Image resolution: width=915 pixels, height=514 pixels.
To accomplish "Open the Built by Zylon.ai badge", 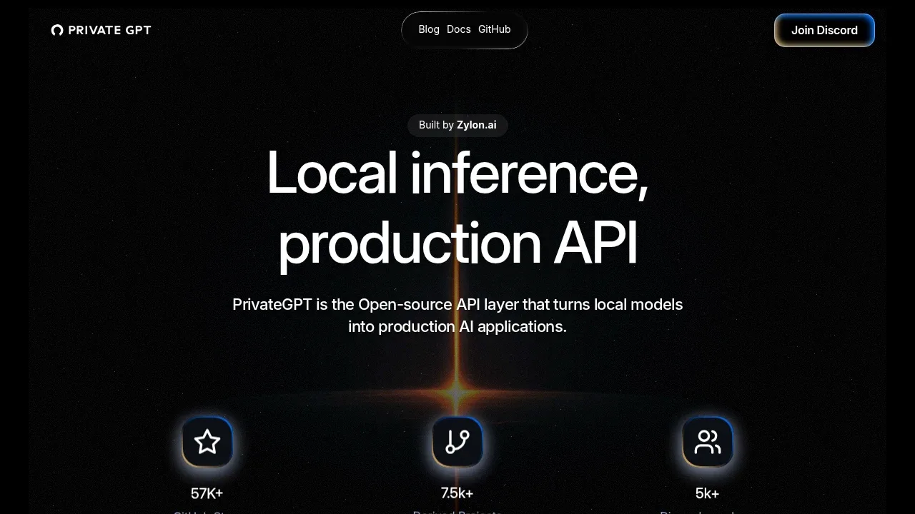I will point(457,125).
